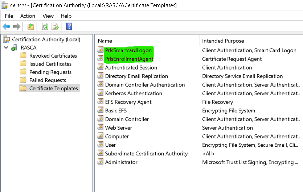The height and width of the screenshot is (192, 303).
Task: Open the View menu
Action: 48,16
